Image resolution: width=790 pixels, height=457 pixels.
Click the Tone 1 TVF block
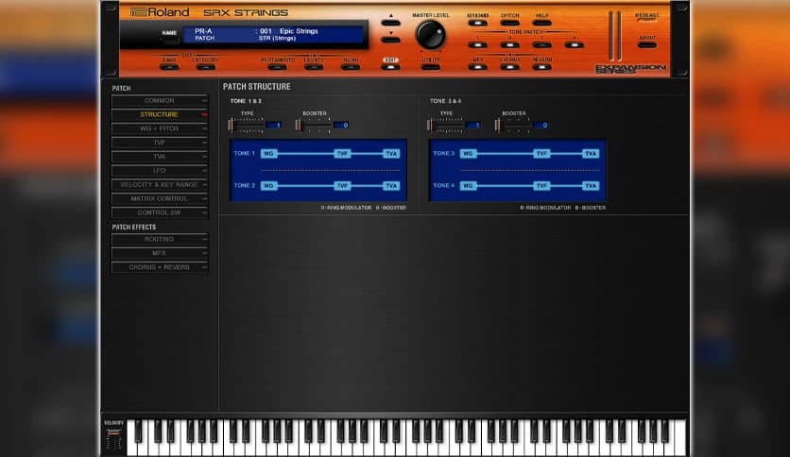[x=343, y=154]
